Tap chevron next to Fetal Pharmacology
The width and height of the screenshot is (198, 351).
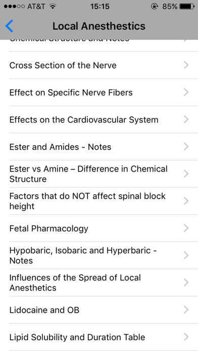point(186,228)
